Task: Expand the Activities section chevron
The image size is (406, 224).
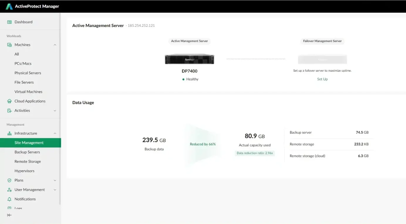Action: click(x=55, y=111)
